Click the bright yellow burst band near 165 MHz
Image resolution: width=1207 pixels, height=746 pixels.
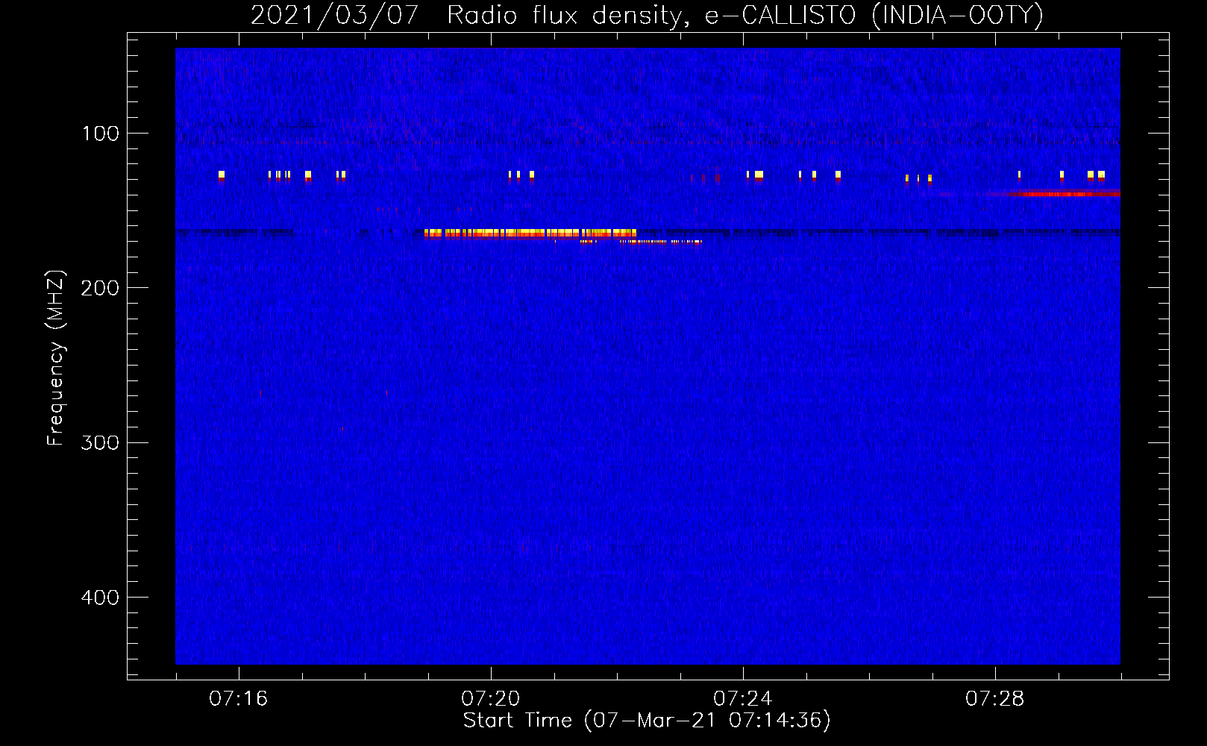tap(530, 233)
